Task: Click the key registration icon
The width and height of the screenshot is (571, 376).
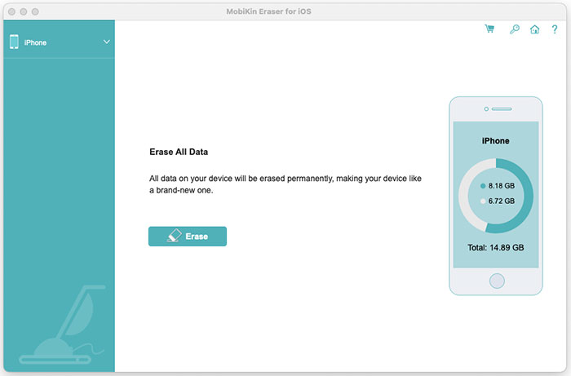Action: [513, 29]
